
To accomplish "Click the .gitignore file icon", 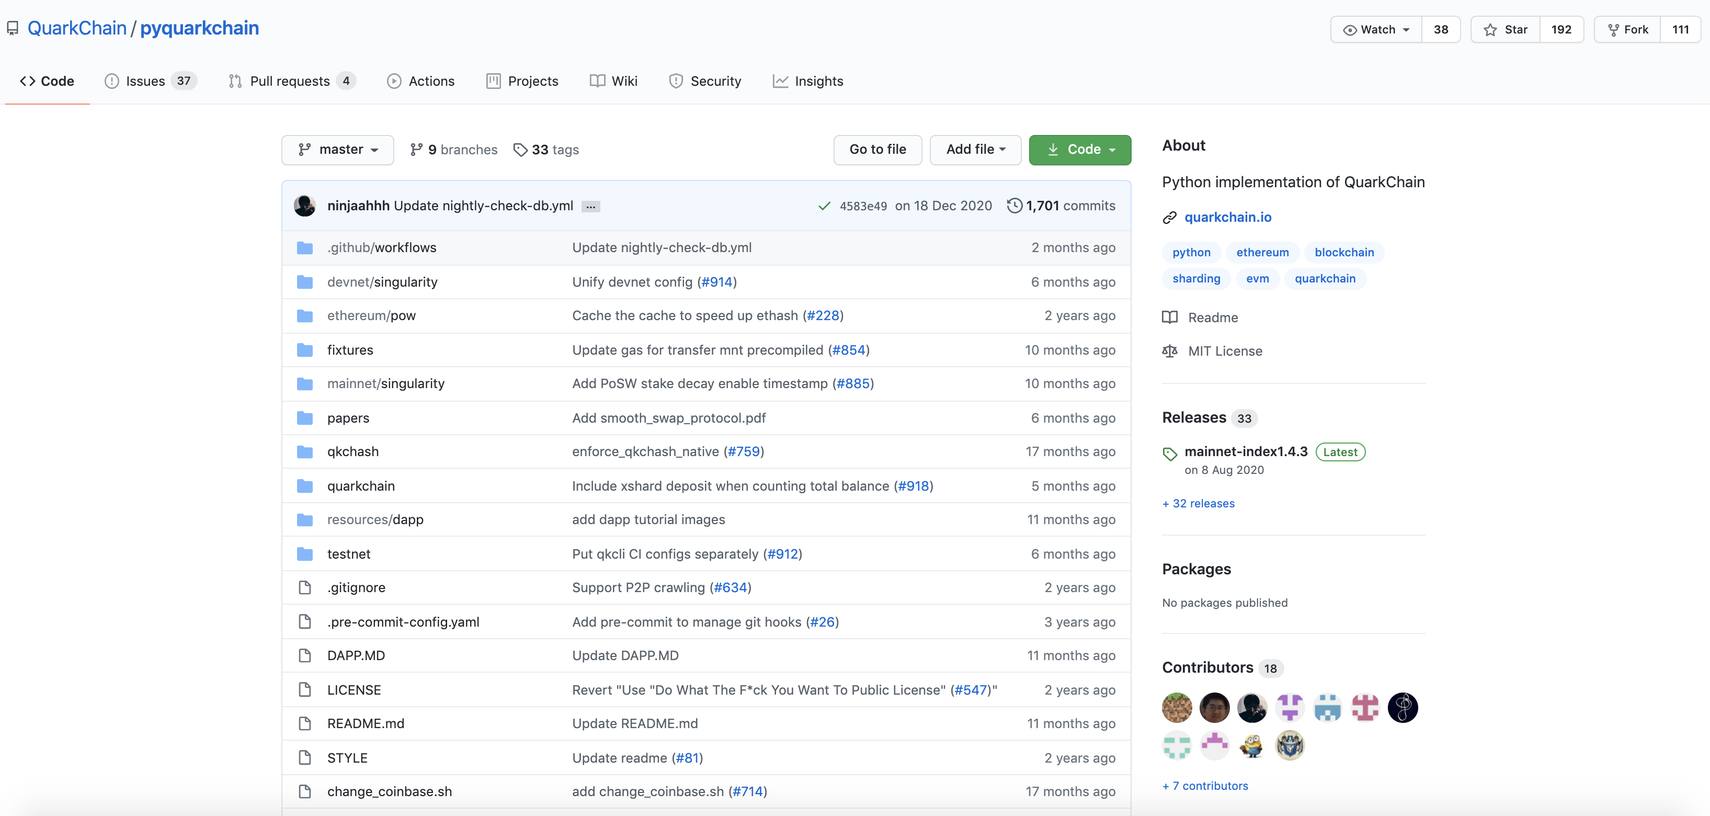I will (305, 587).
